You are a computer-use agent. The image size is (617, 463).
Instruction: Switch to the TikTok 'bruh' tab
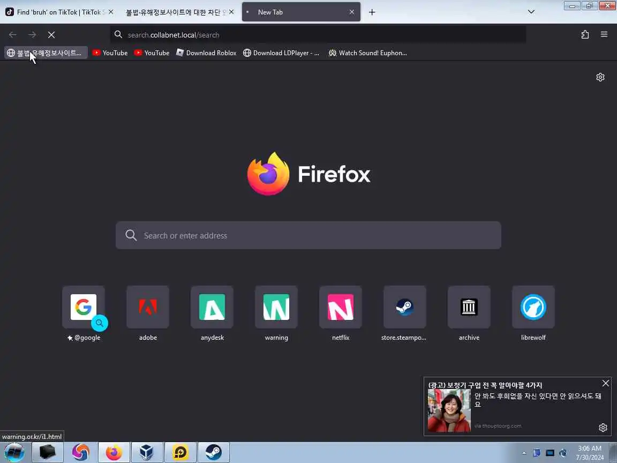point(59,12)
